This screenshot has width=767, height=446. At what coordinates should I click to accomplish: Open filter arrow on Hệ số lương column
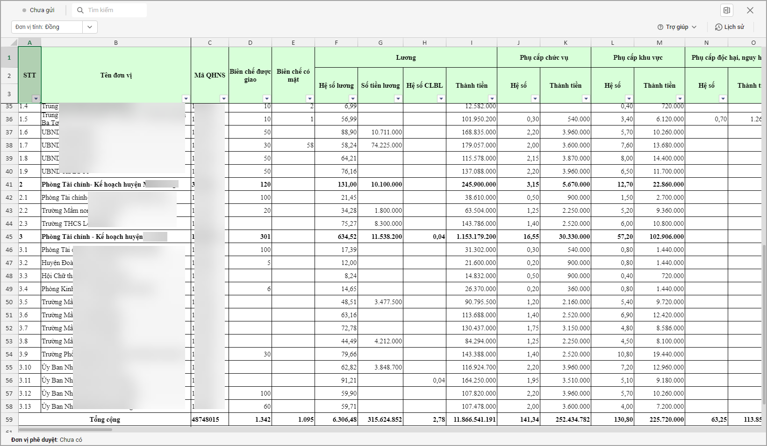(x=353, y=98)
